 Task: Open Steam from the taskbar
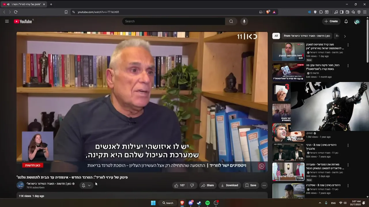coord(199,203)
